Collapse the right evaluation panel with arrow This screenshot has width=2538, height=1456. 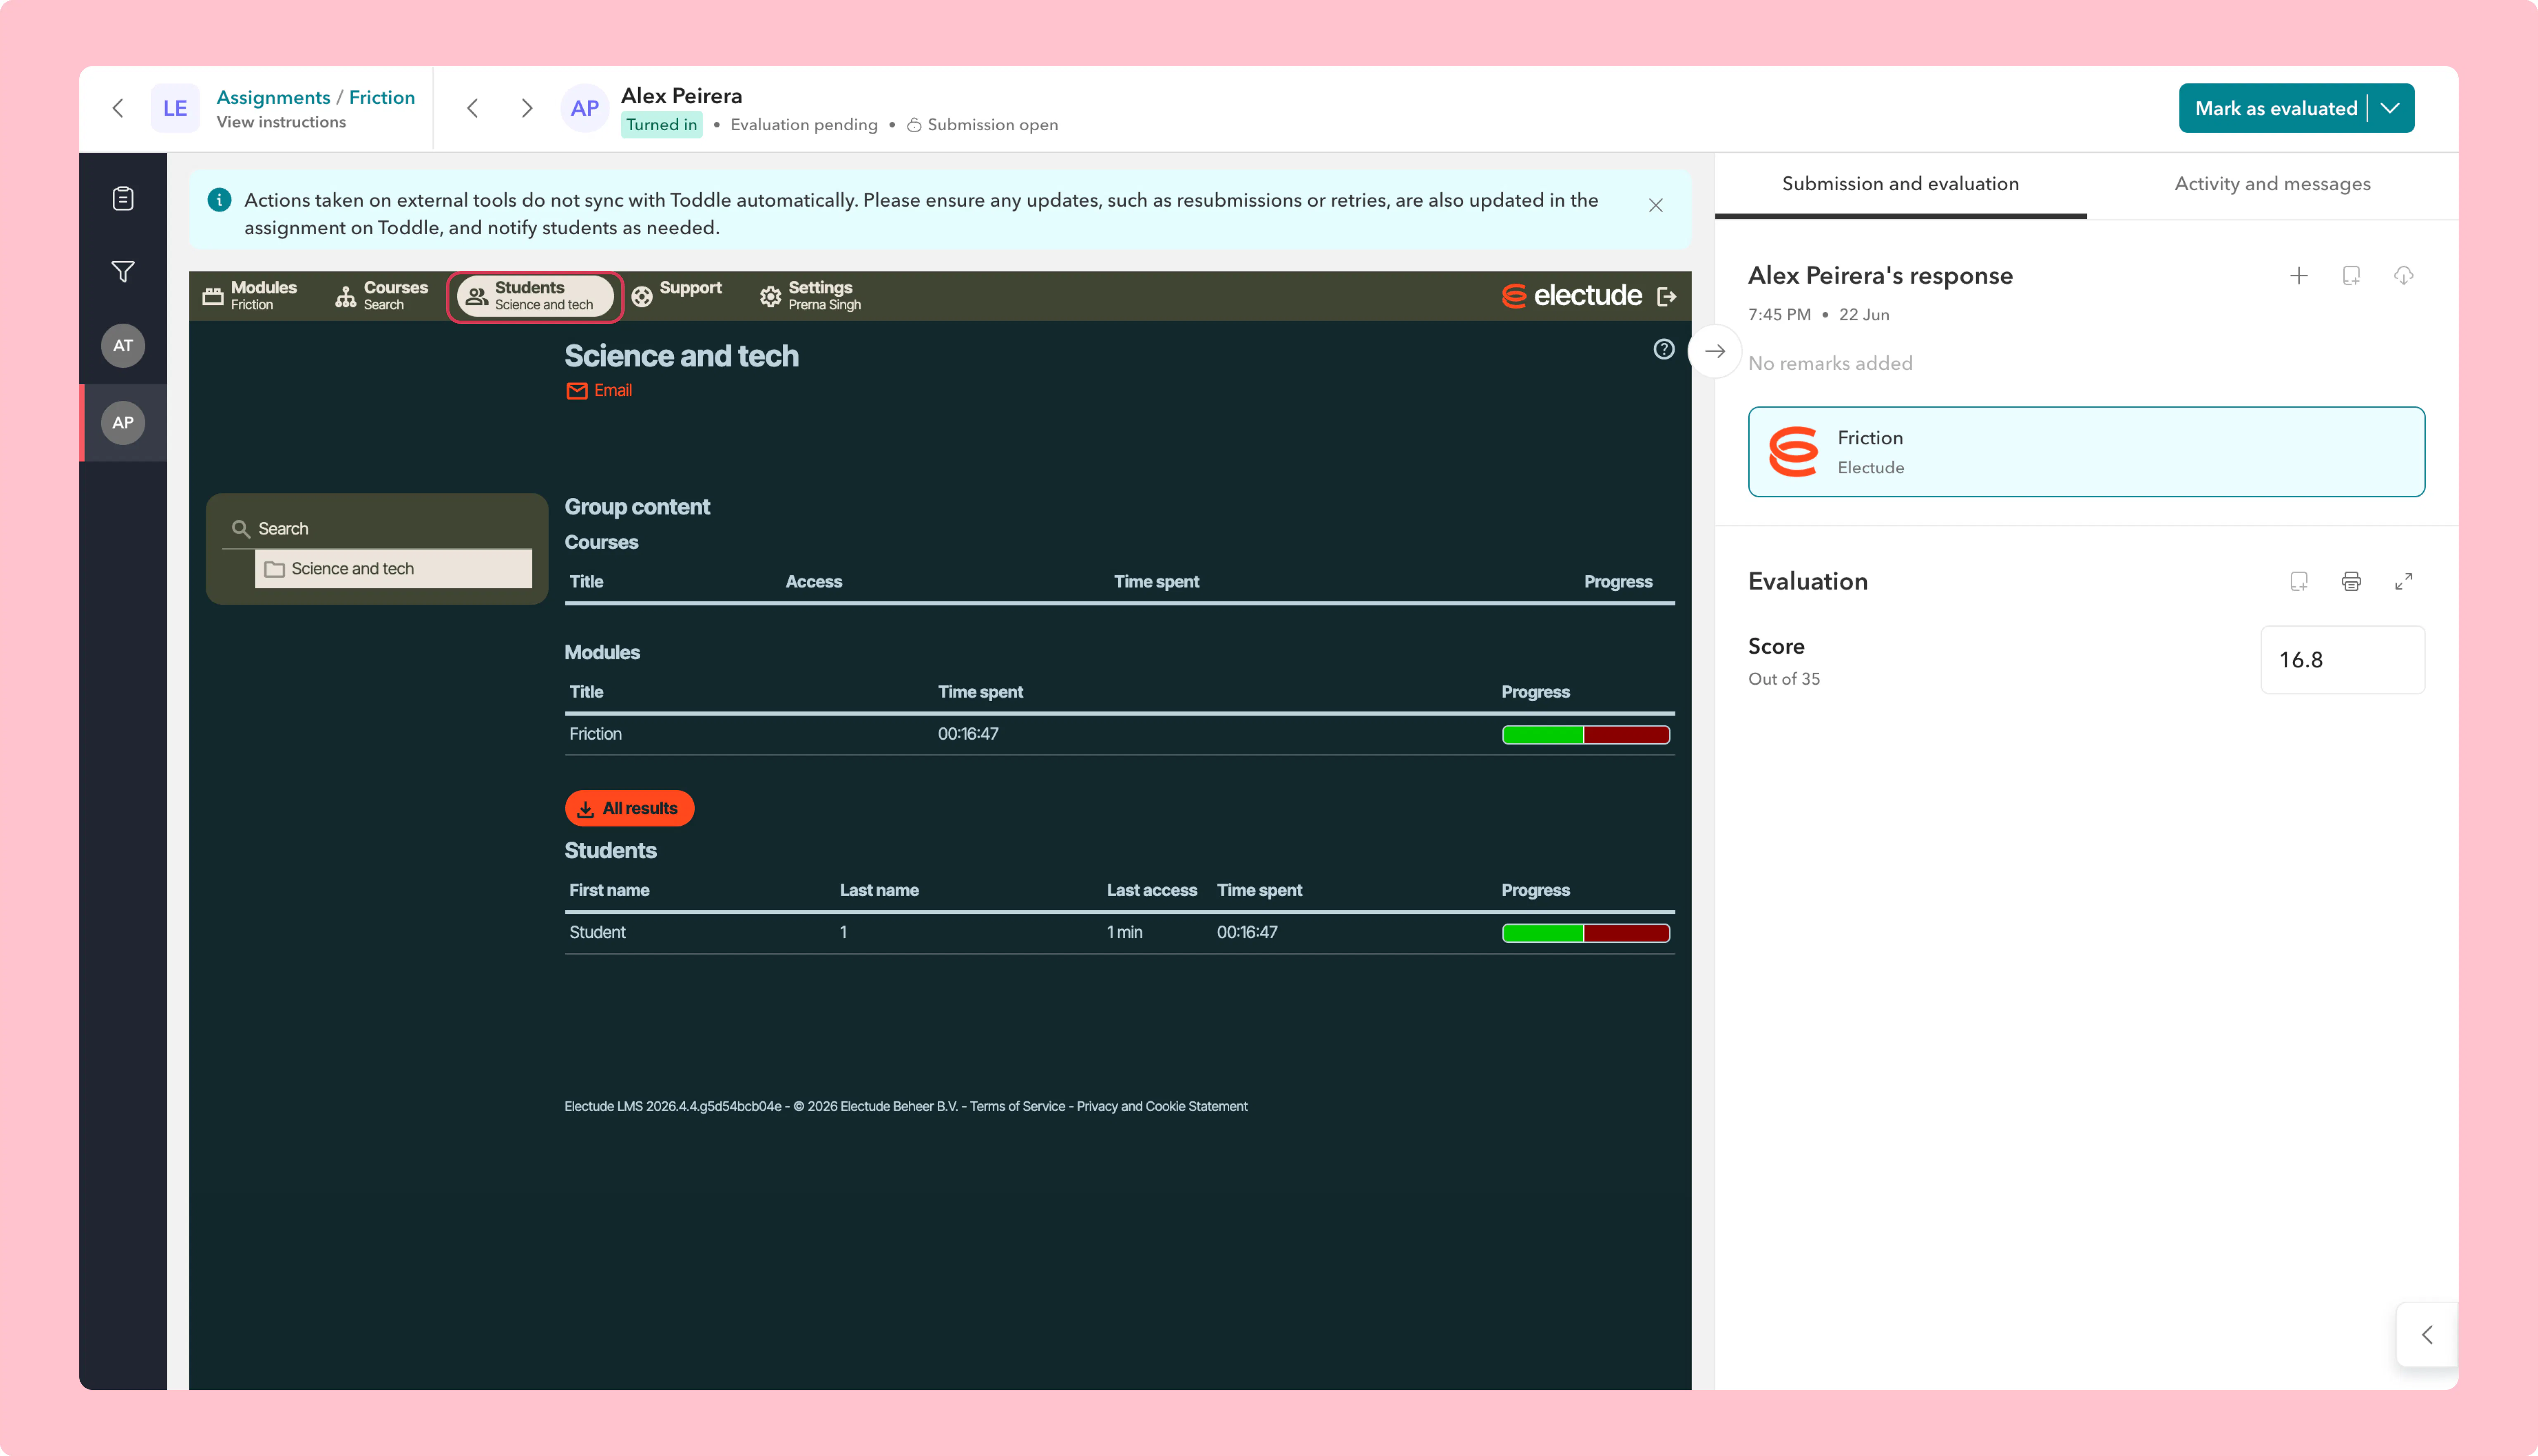click(1714, 351)
